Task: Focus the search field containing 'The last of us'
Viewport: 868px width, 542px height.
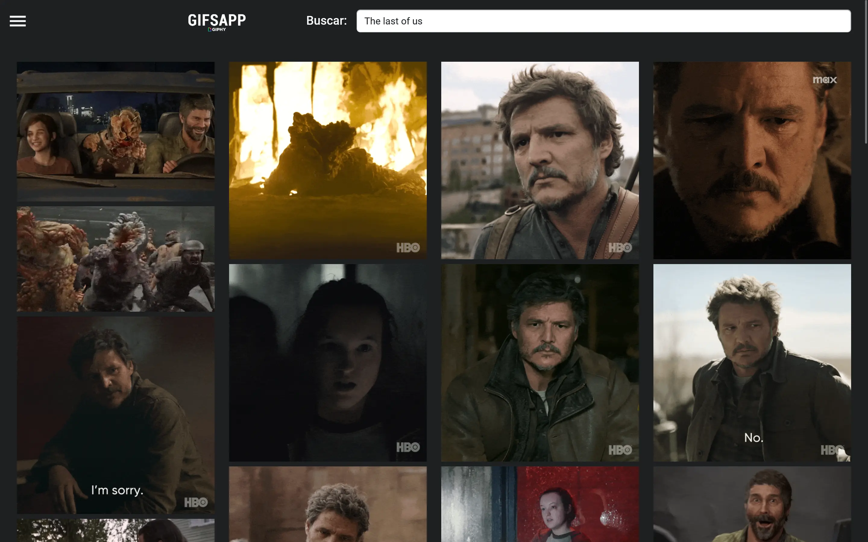Action: [603, 21]
